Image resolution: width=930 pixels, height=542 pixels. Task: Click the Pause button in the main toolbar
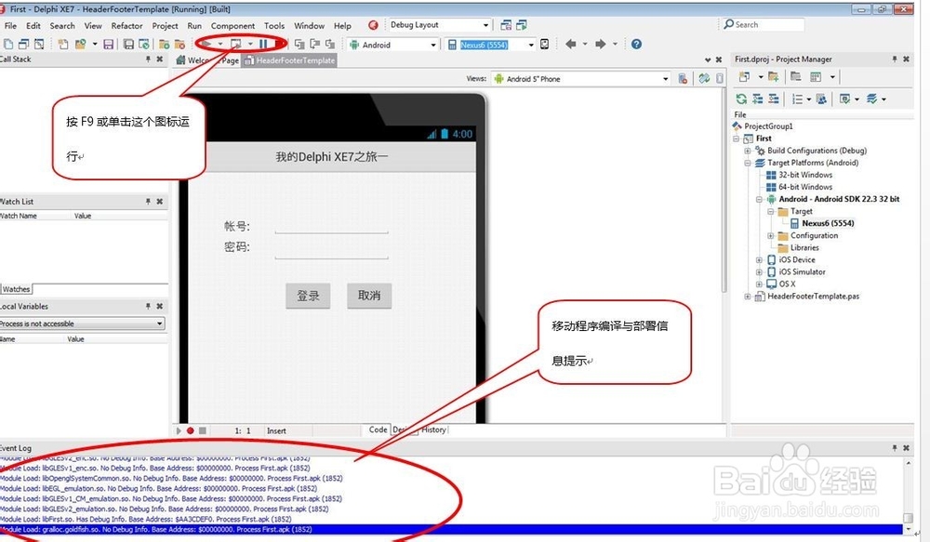pyautogui.click(x=263, y=44)
